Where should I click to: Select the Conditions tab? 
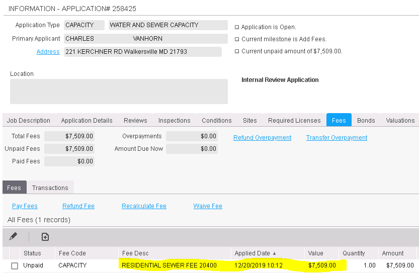[x=217, y=121]
